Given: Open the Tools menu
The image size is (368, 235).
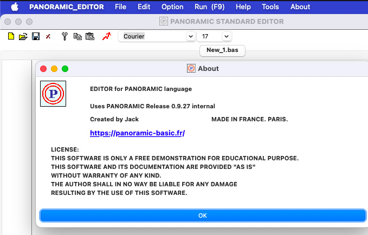Looking at the screenshot, I should [x=270, y=7].
